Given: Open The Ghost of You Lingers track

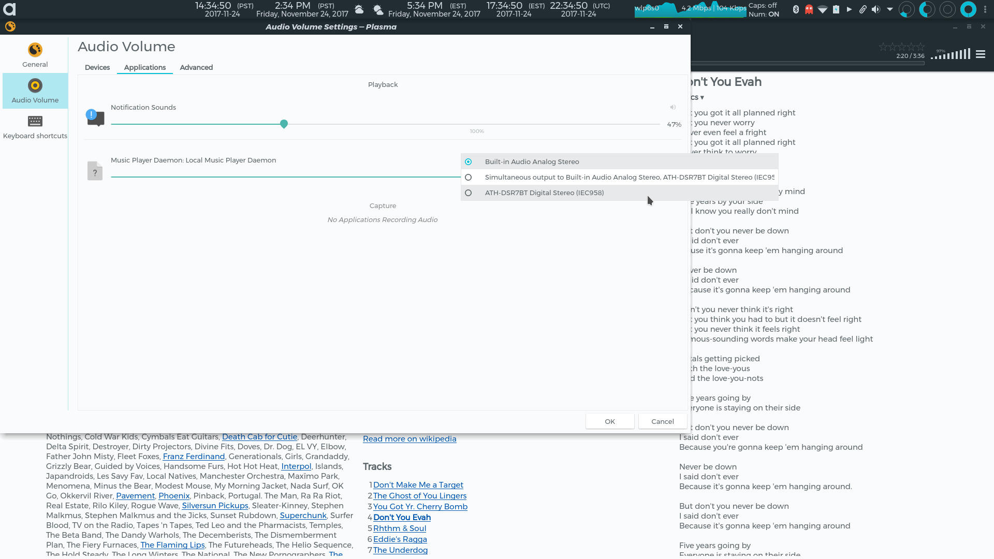Looking at the screenshot, I should (420, 495).
